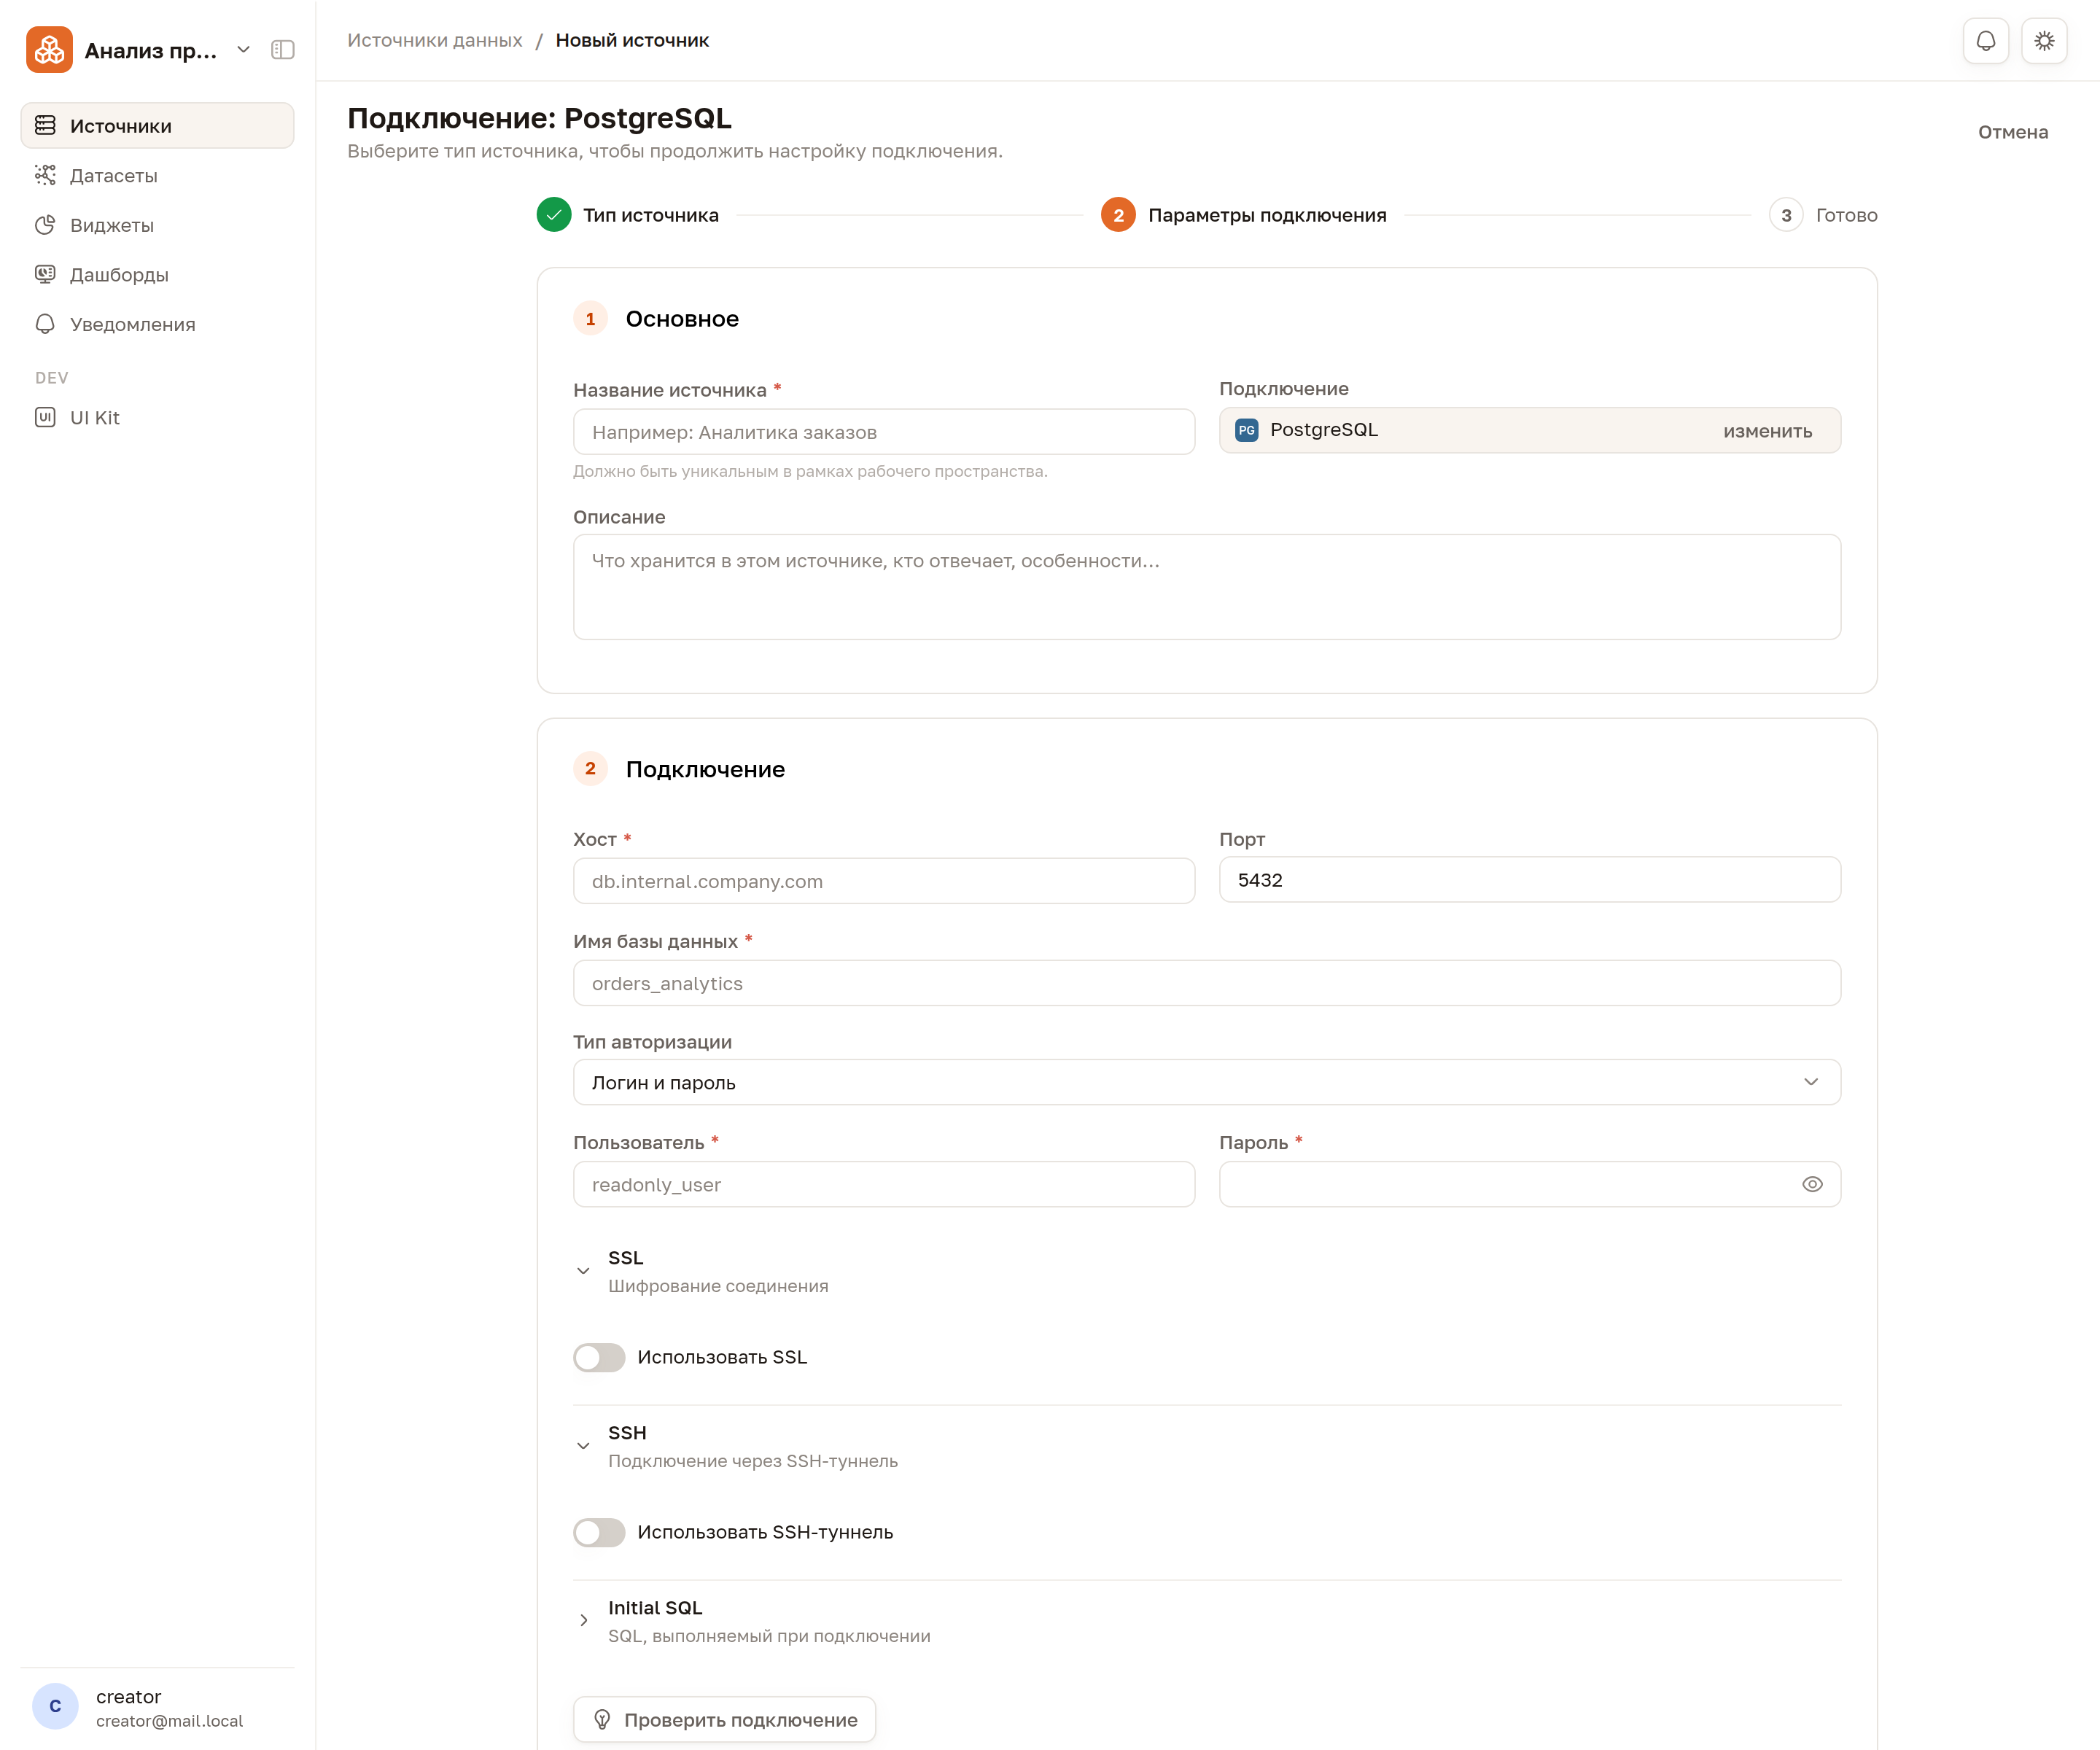Click the creator avatar circle
Viewport: 2100px width, 1750px height.
pos(55,1707)
